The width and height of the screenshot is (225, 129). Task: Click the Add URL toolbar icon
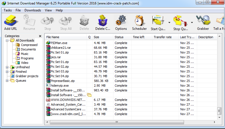(11, 21)
